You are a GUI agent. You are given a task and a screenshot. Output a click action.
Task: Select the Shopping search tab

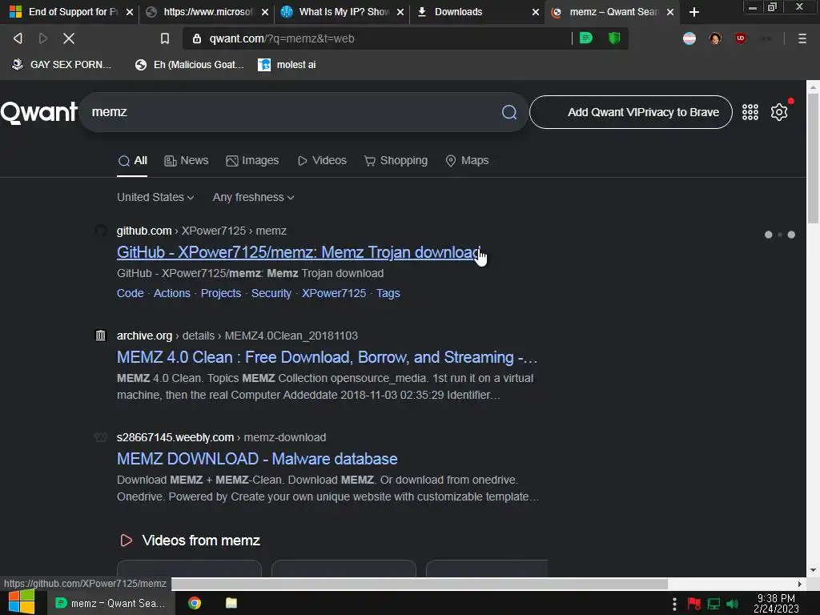[x=396, y=160]
